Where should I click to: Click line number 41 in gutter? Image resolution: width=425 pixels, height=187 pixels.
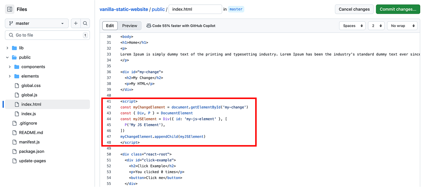pyautogui.click(x=109, y=101)
